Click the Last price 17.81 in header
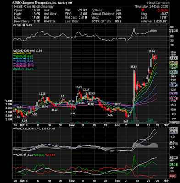Screen dimensions: 180x183 pos(164,18)
